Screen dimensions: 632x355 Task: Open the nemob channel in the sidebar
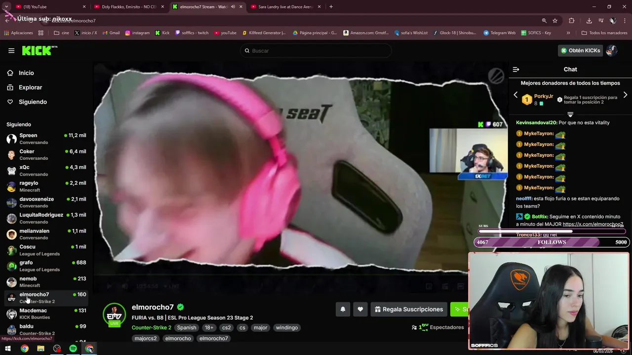tap(46, 282)
